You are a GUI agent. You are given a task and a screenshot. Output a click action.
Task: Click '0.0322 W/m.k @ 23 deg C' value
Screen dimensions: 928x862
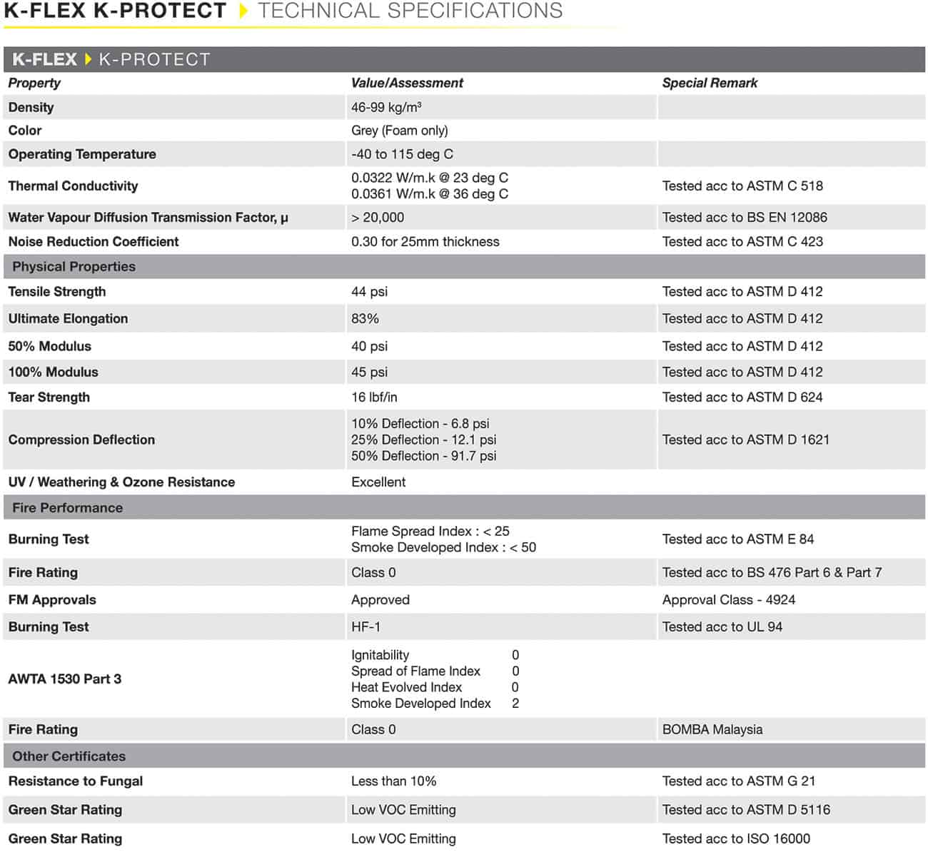[x=430, y=178]
